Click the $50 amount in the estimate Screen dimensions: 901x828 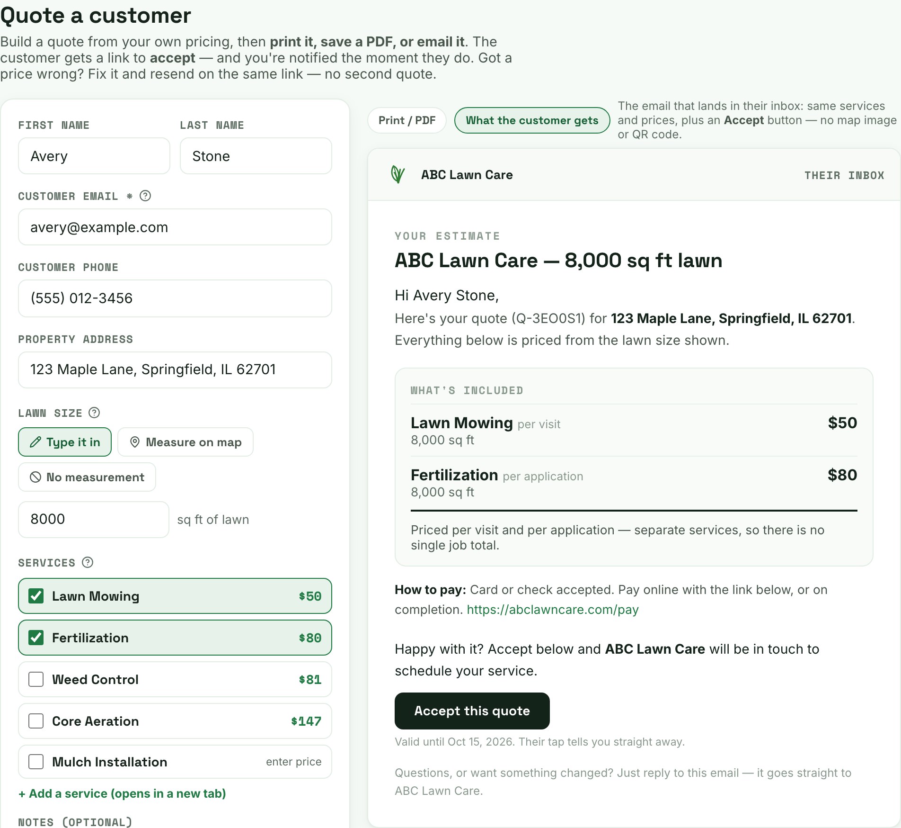[842, 423]
